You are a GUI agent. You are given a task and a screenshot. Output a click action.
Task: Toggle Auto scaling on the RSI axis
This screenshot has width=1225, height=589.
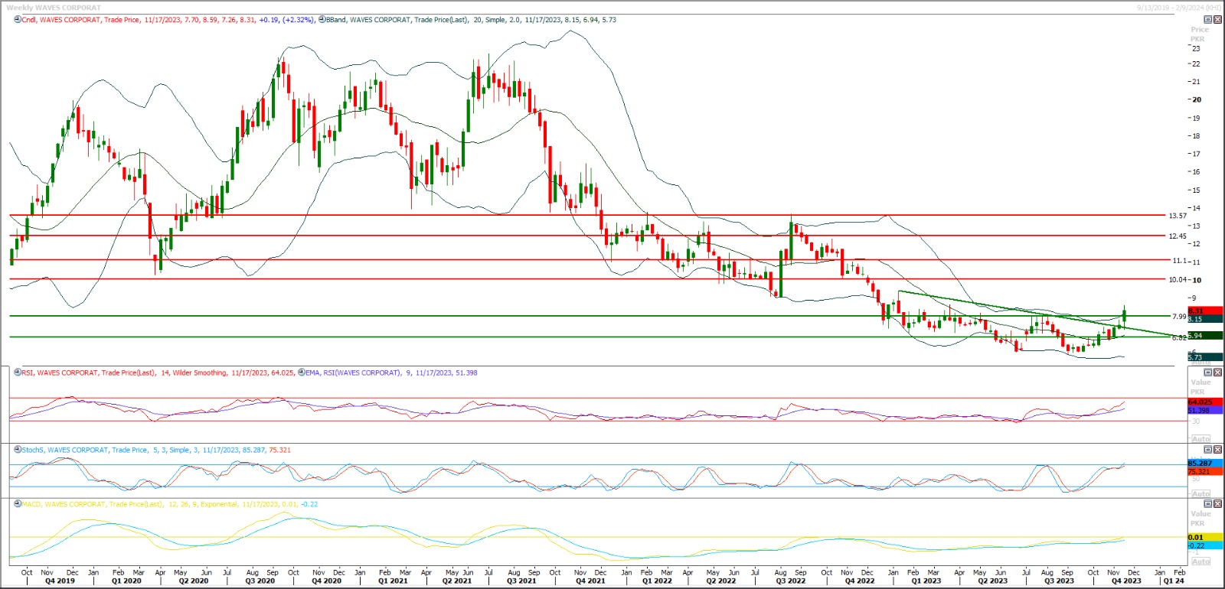(1200, 439)
